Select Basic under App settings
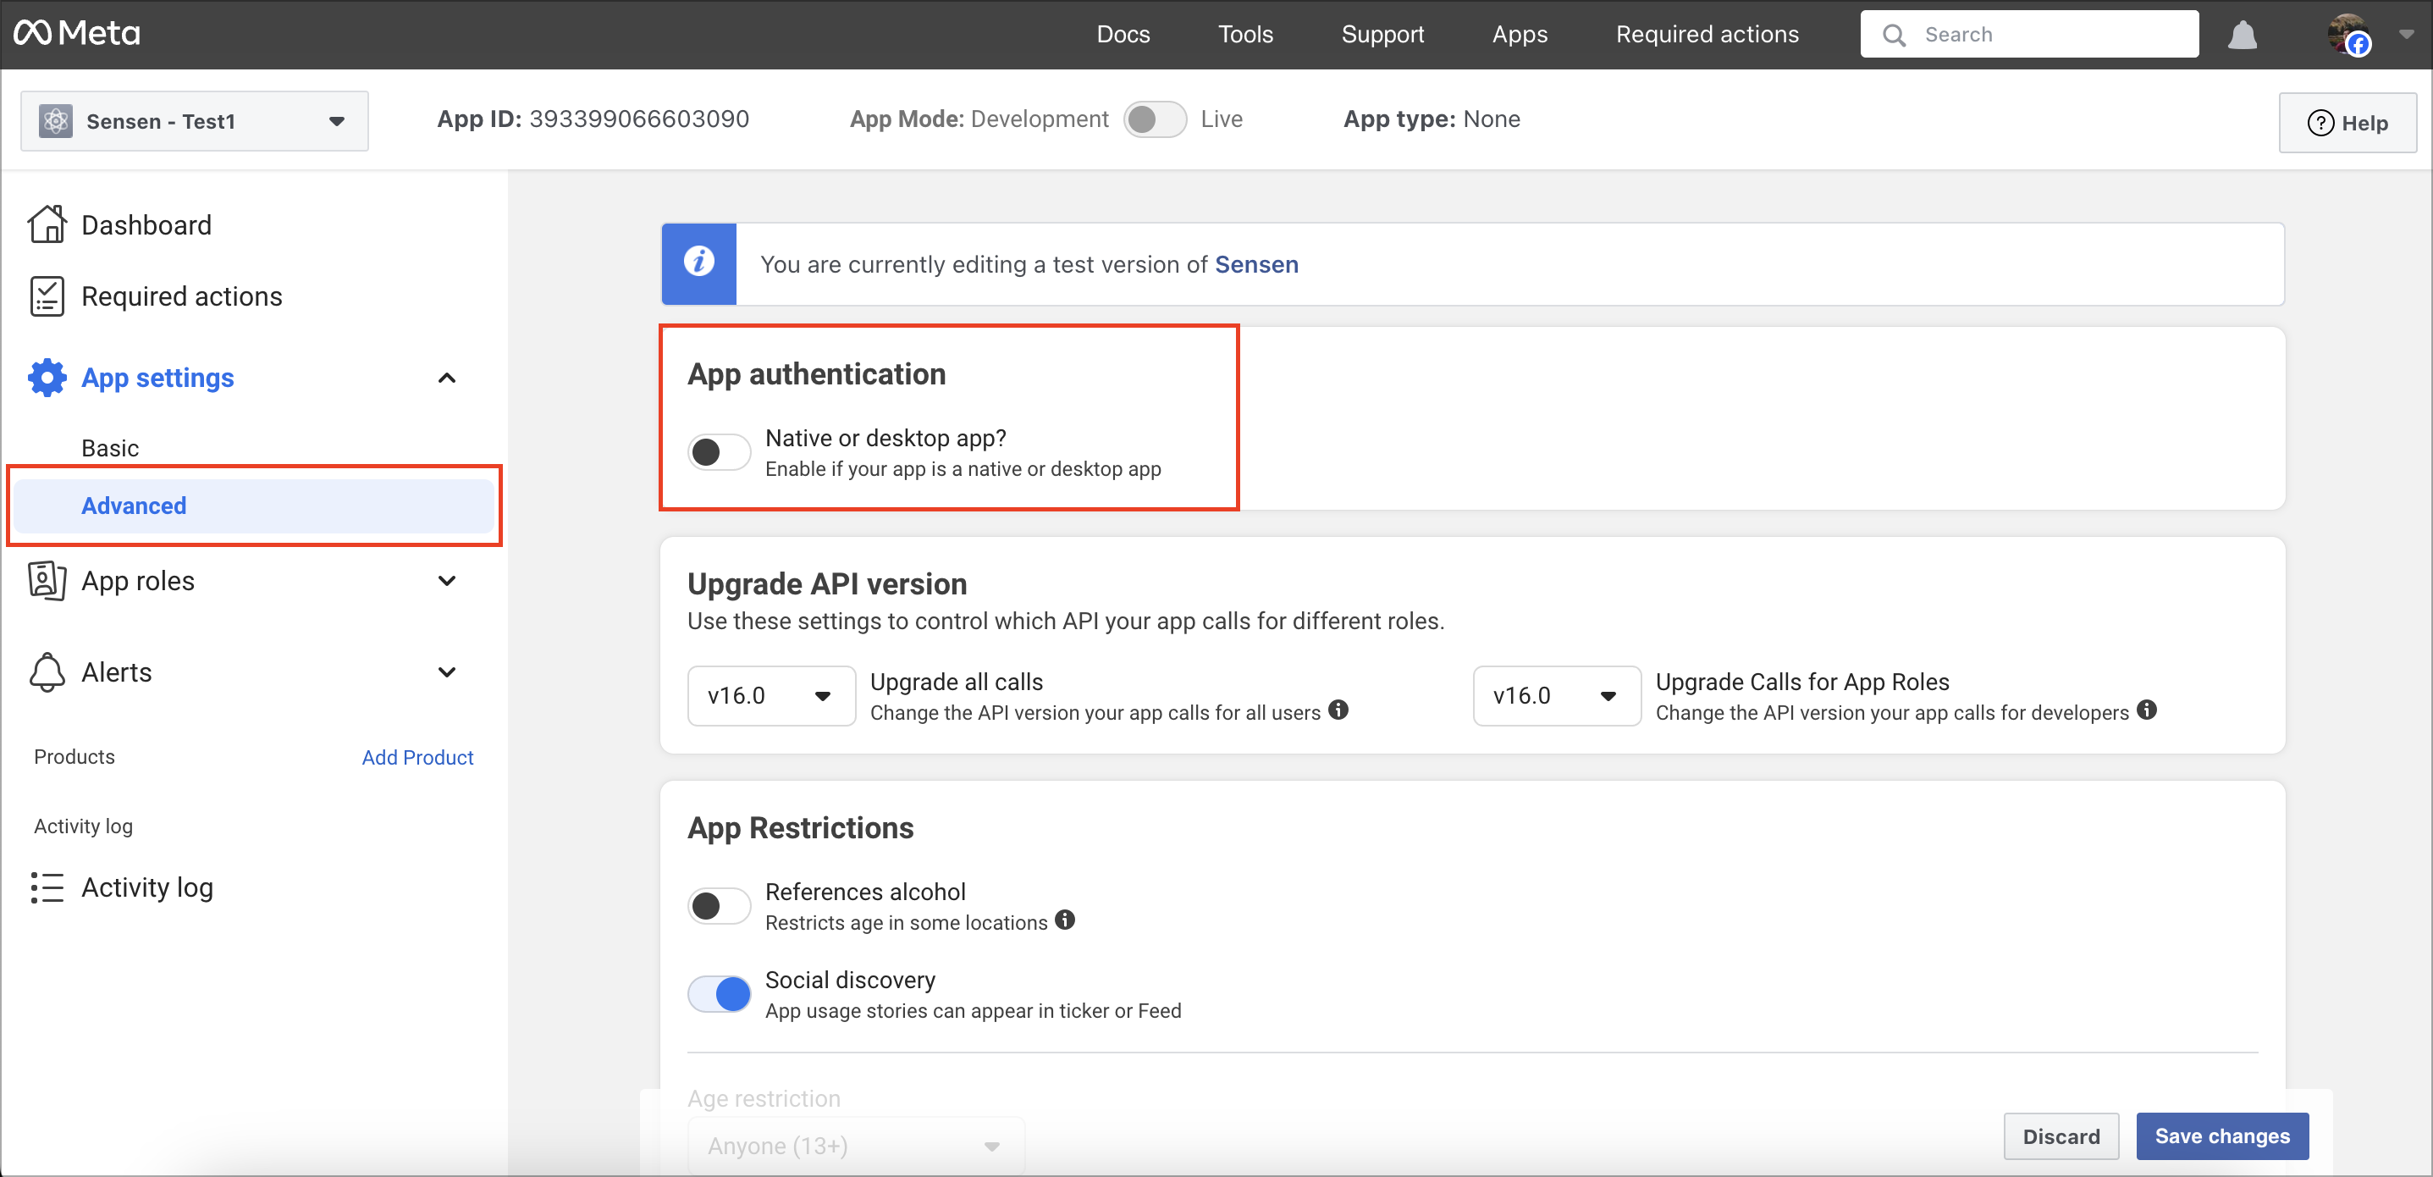 click(x=109, y=448)
